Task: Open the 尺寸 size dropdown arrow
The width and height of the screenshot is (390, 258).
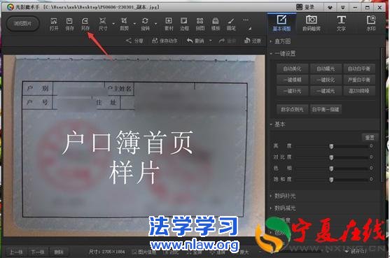Action: 113,24
